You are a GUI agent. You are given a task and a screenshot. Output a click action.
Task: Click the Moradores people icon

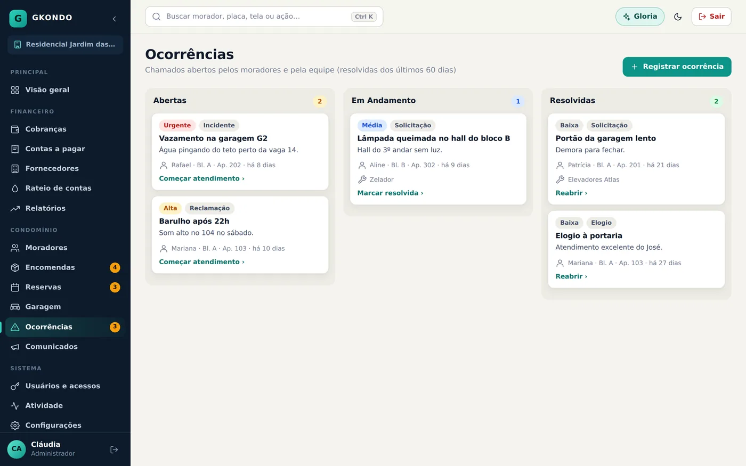(x=15, y=248)
